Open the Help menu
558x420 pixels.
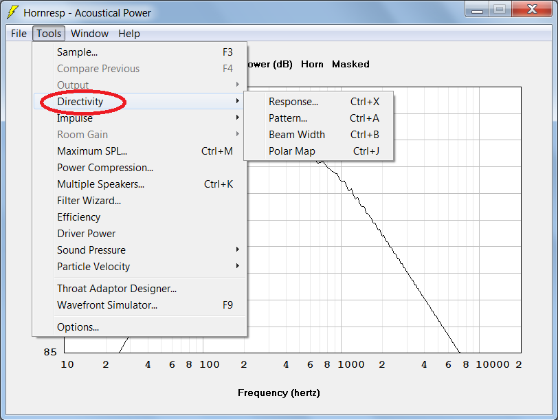point(129,34)
